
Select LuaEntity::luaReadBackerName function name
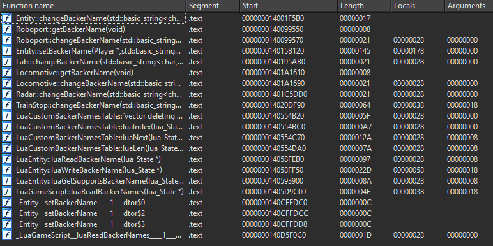tap(88, 159)
